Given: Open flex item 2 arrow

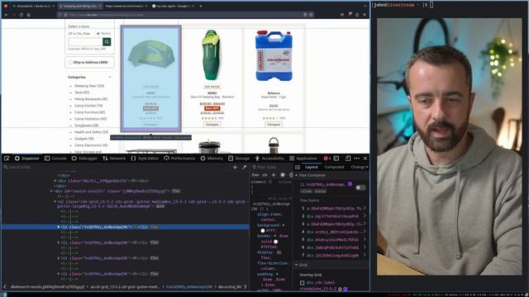Looking at the screenshot, I should 365,216.
